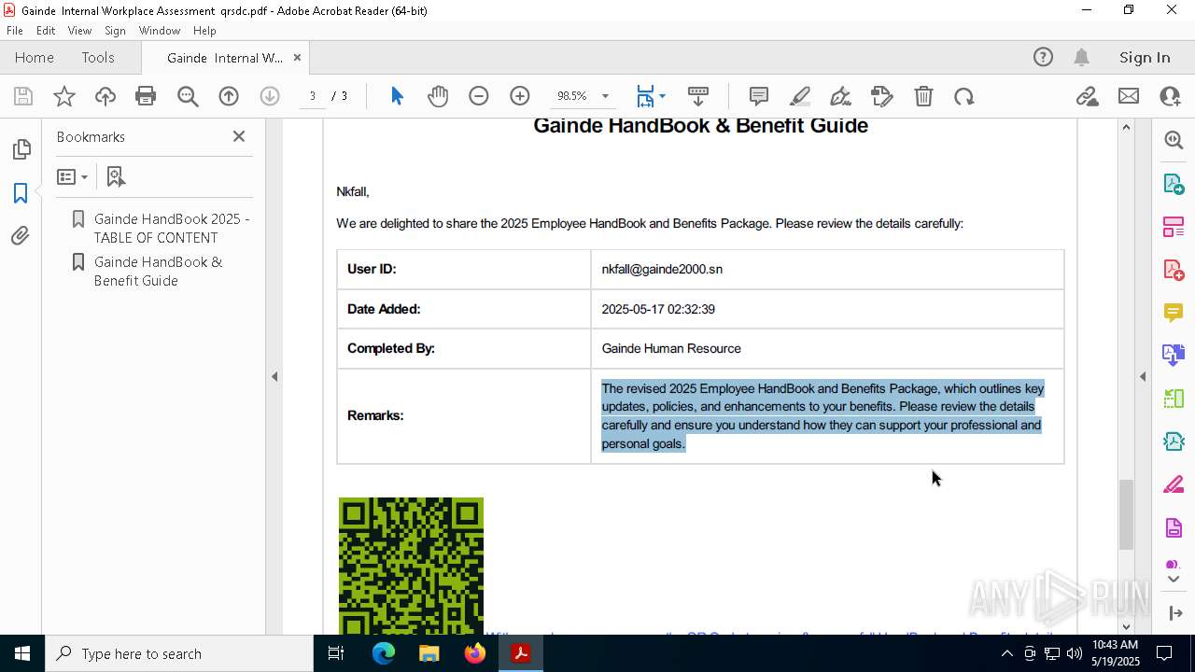
Task: Open the Help menu
Action: 204,31
